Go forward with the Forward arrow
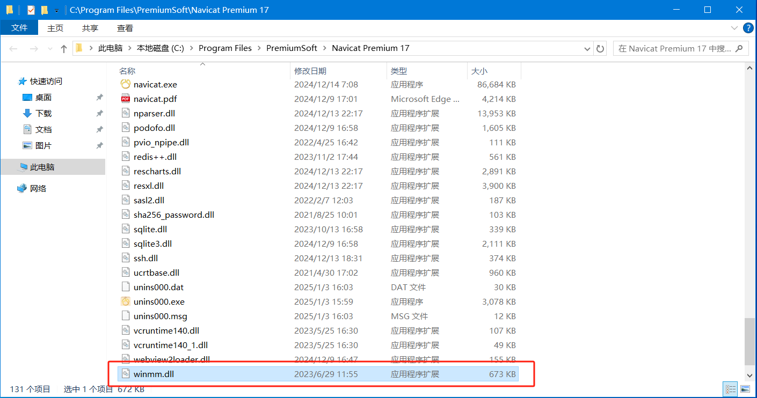The width and height of the screenshot is (757, 398). tap(33, 48)
